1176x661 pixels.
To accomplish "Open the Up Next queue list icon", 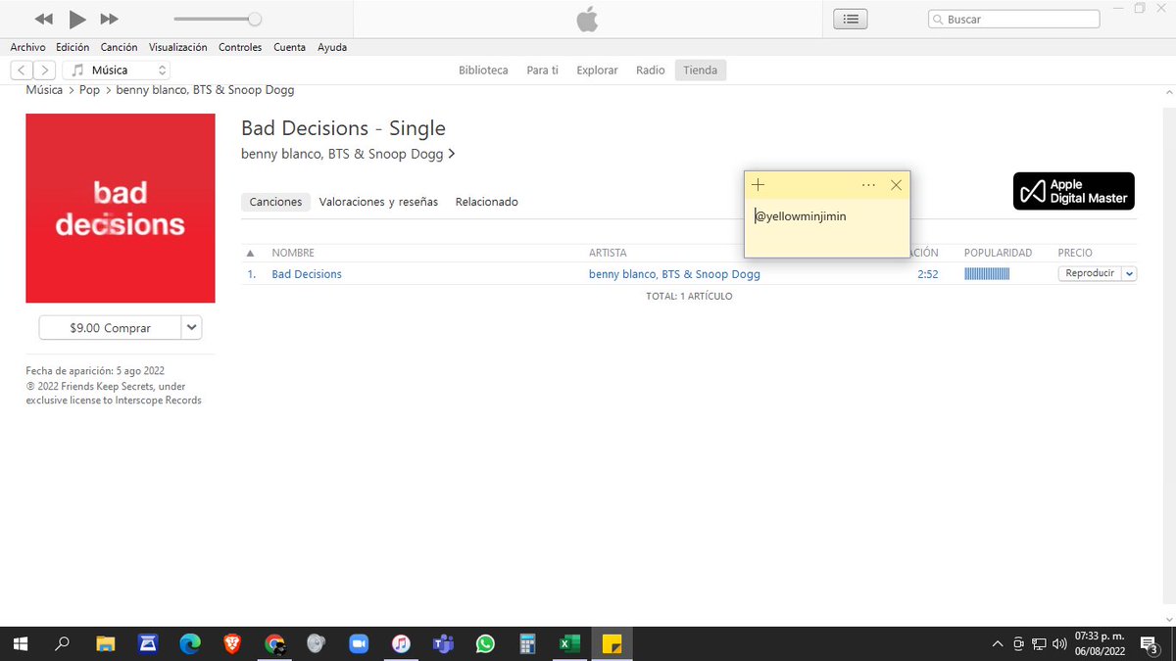I will (x=849, y=18).
